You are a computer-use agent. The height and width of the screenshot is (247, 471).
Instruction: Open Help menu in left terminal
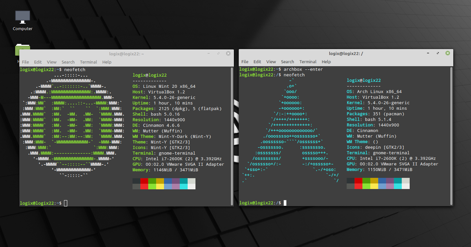click(107, 62)
